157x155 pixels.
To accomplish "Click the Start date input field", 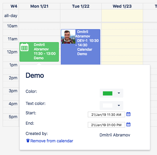I will click(106, 114).
